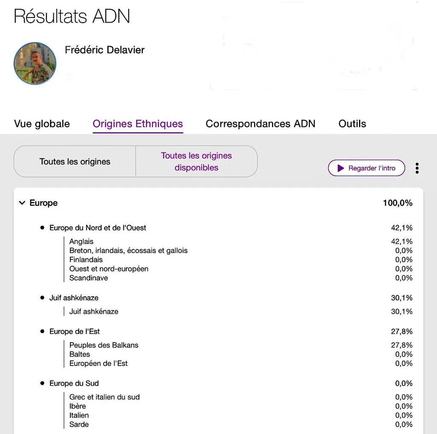Select the Origines Ethniques tab

[138, 124]
